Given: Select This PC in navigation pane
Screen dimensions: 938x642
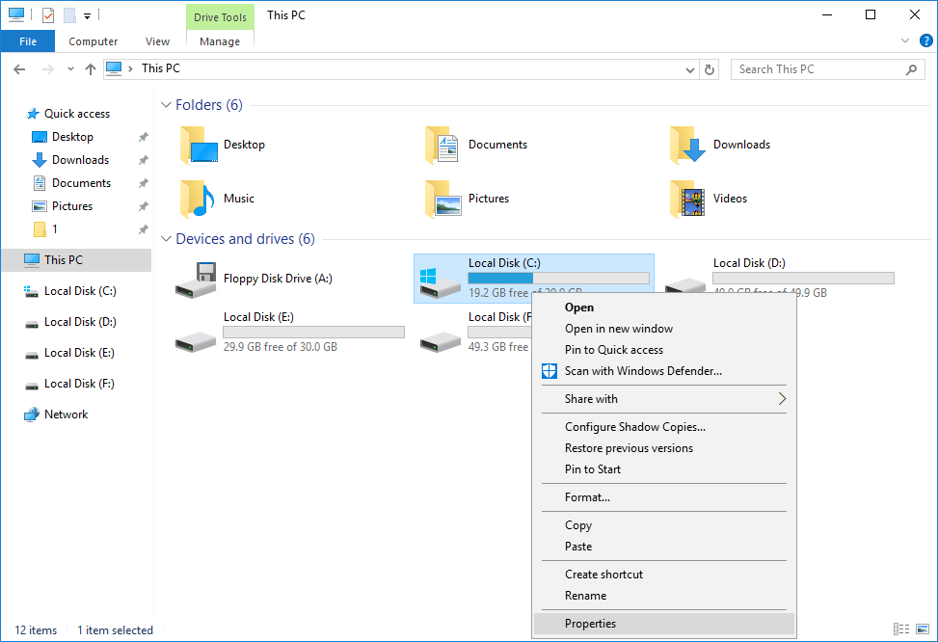Looking at the screenshot, I should point(76,260).
